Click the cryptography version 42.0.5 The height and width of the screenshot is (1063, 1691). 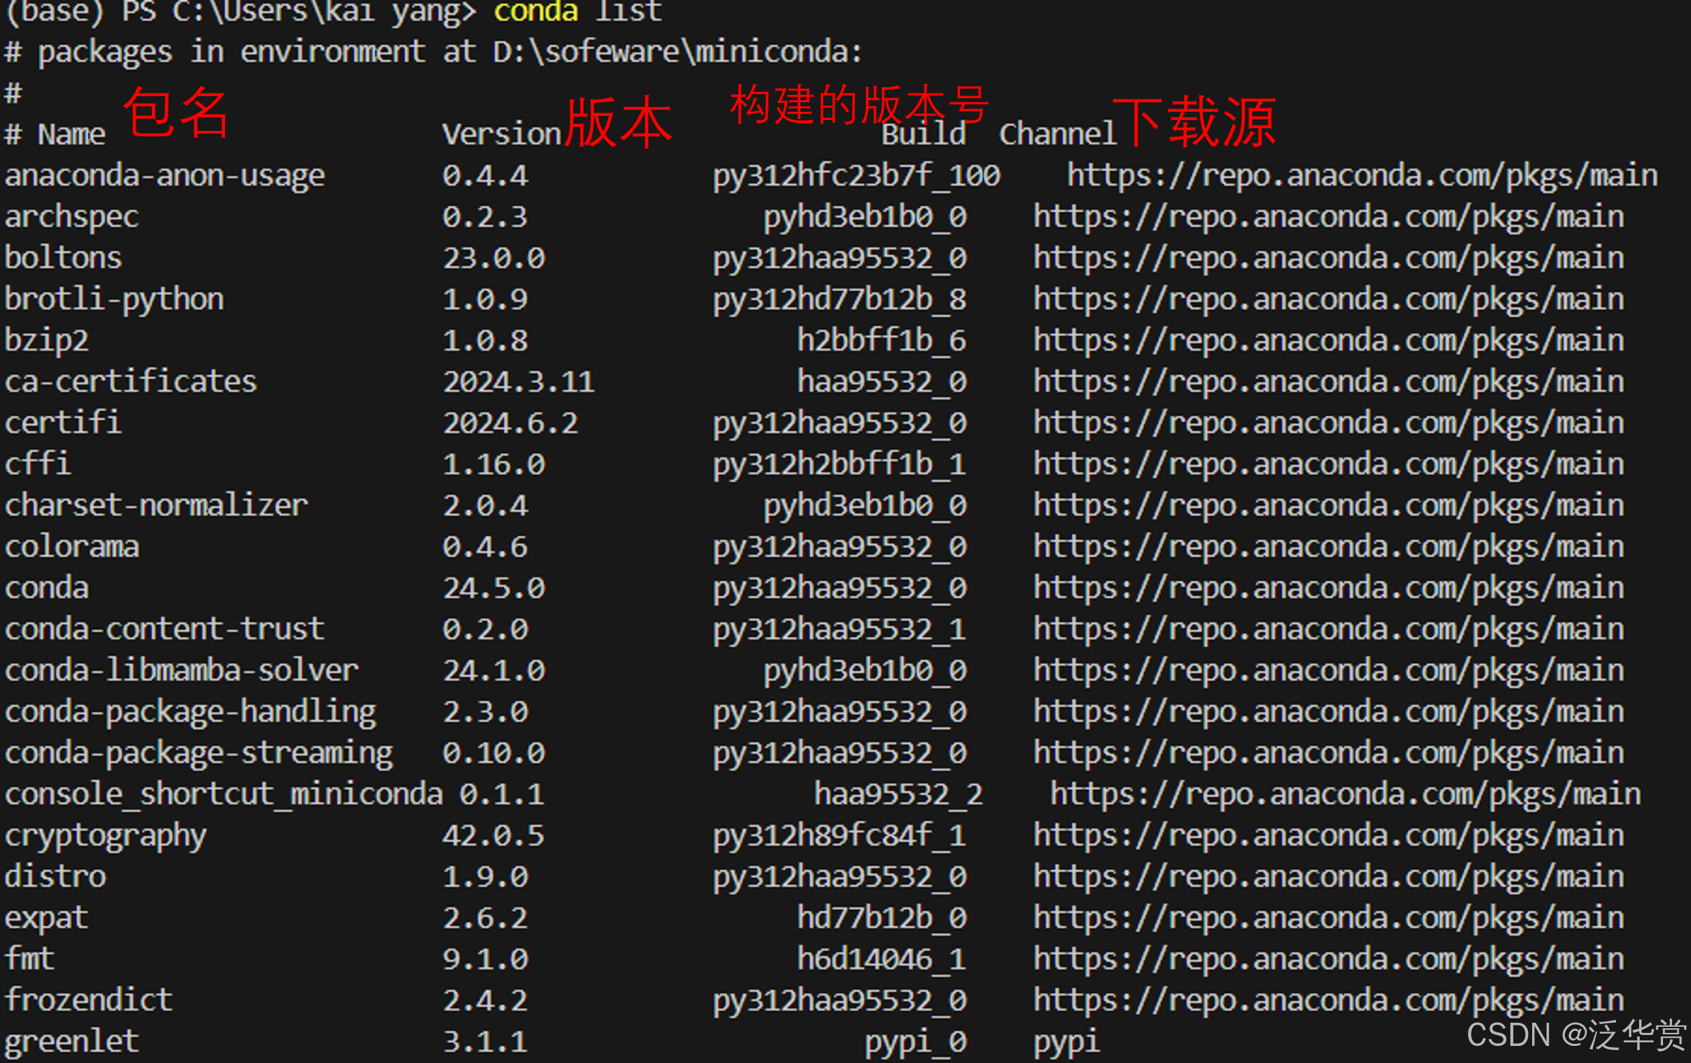pos(493,835)
